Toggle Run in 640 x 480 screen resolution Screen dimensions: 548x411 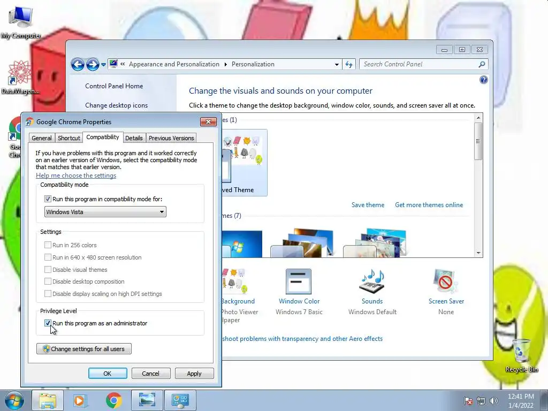pos(48,257)
